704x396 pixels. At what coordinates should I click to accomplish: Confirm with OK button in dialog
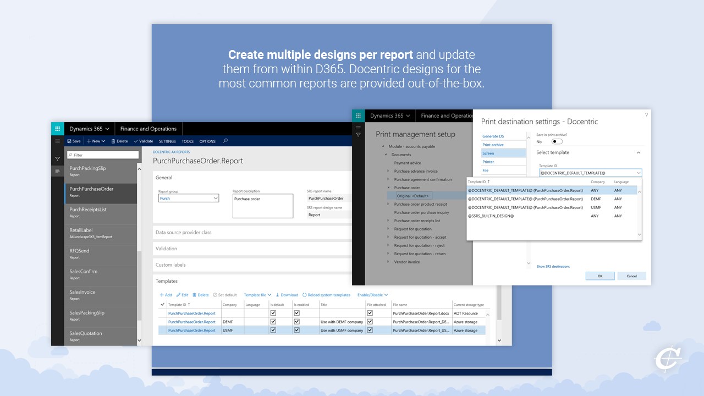[600, 276]
